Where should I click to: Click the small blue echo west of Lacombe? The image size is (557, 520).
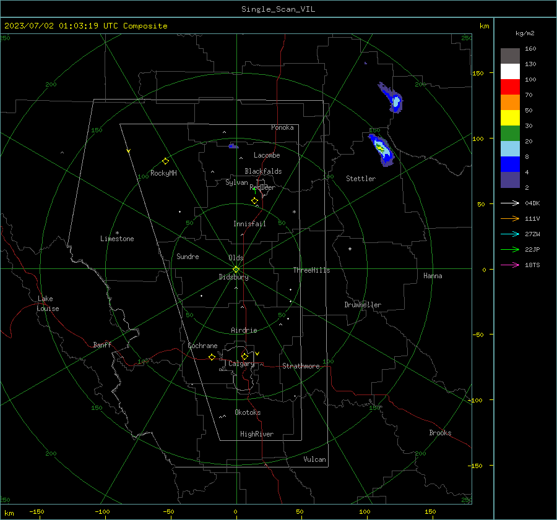233,146
